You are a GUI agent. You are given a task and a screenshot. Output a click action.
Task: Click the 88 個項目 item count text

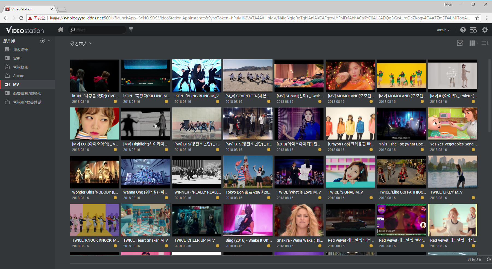pos(475,259)
